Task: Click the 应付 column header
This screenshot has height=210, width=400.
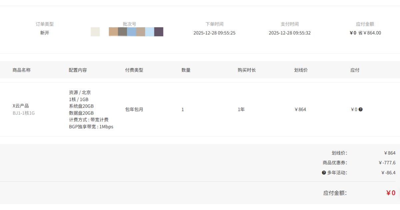Action: 355,70
